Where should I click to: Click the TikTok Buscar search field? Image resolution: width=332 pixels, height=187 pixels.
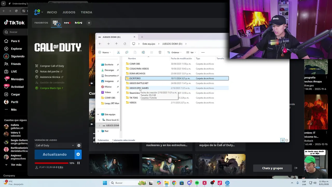16,32
